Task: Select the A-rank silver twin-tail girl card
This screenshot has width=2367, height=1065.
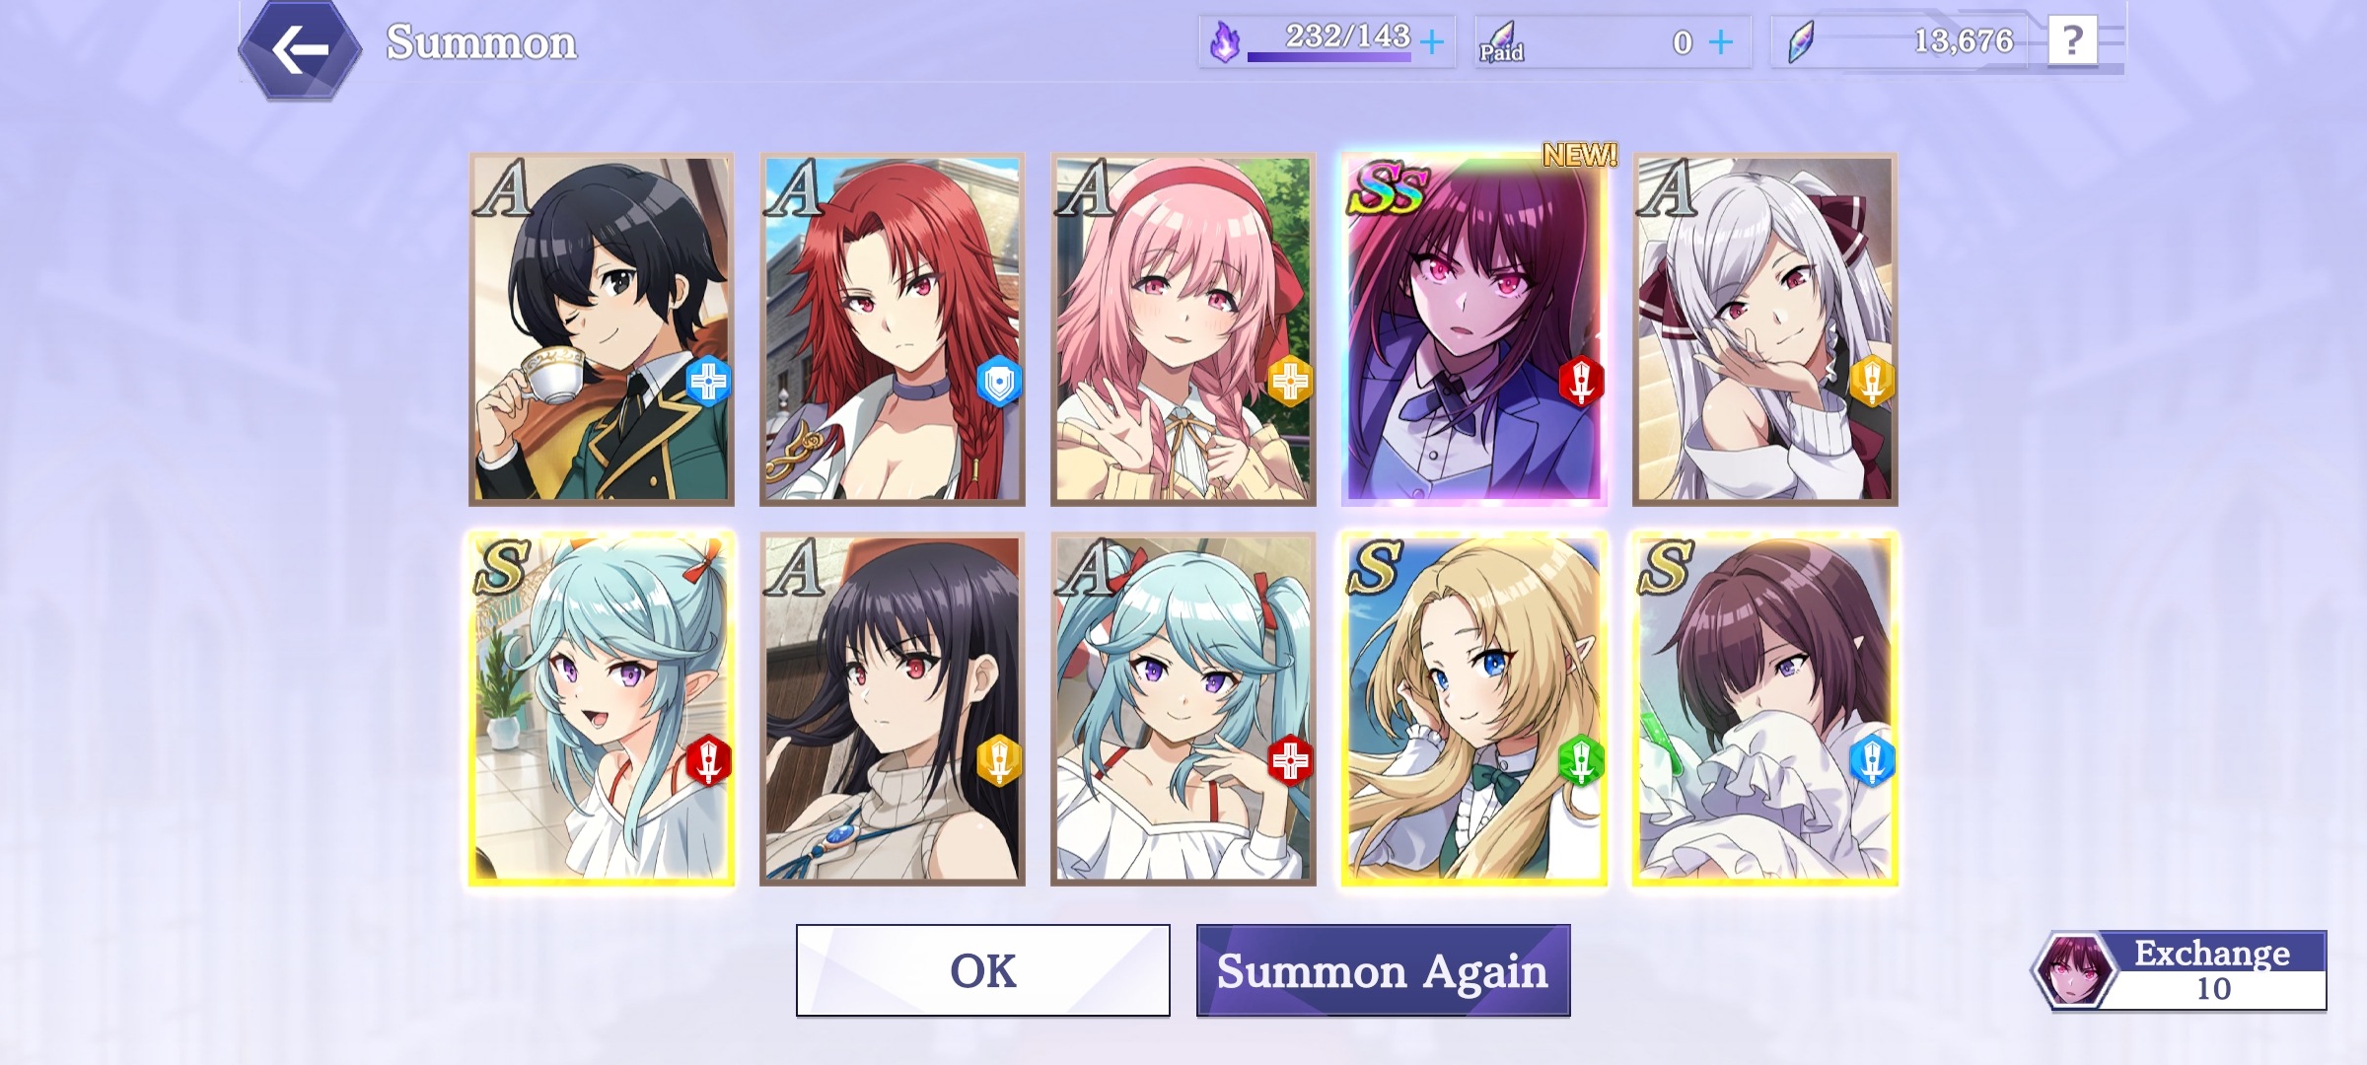Action: [x=1765, y=329]
